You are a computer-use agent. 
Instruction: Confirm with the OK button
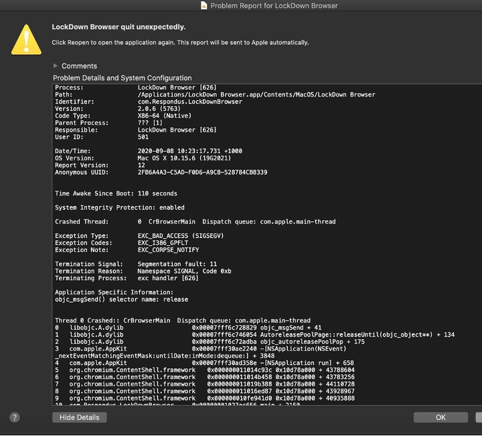click(440, 417)
